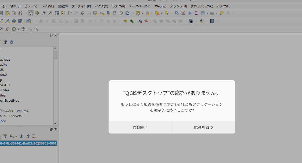Screen dimensions: 302x163
Task: Open the Temporal Controller clock icon
Action: pos(121,13)
